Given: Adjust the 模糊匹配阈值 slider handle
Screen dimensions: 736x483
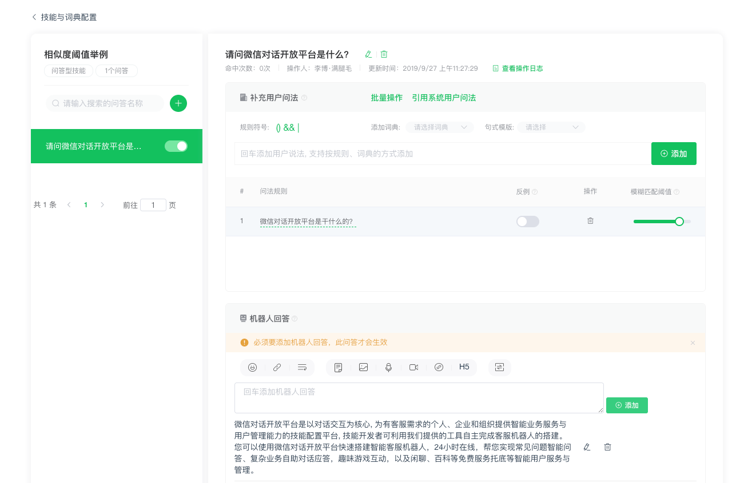Looking at the screenshot, I should (x=679, y=222).
